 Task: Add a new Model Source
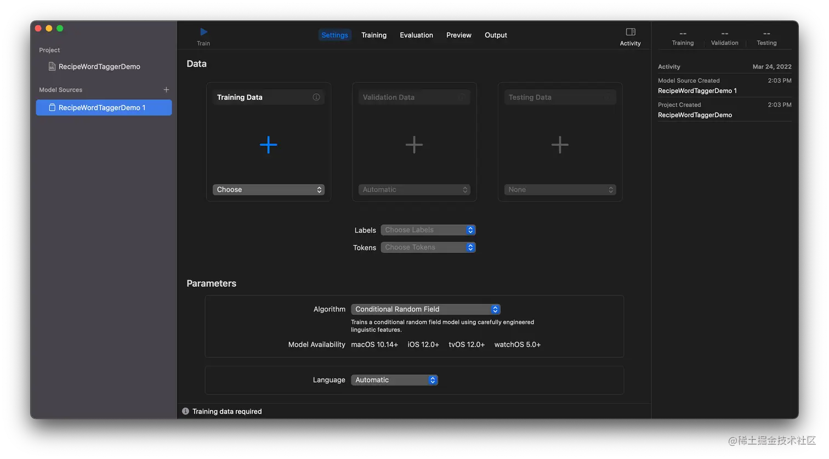tap(166, 89)
